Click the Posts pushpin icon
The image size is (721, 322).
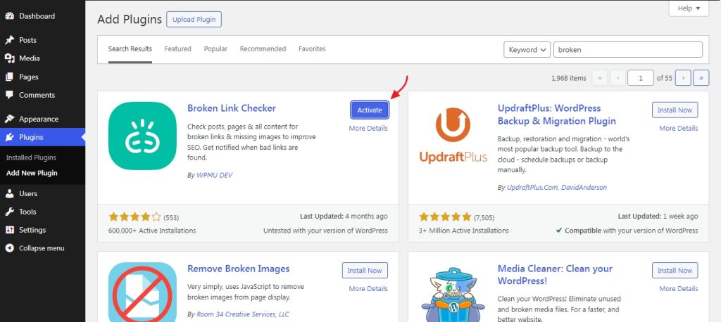pyautogui.click(x=10, y=40)
